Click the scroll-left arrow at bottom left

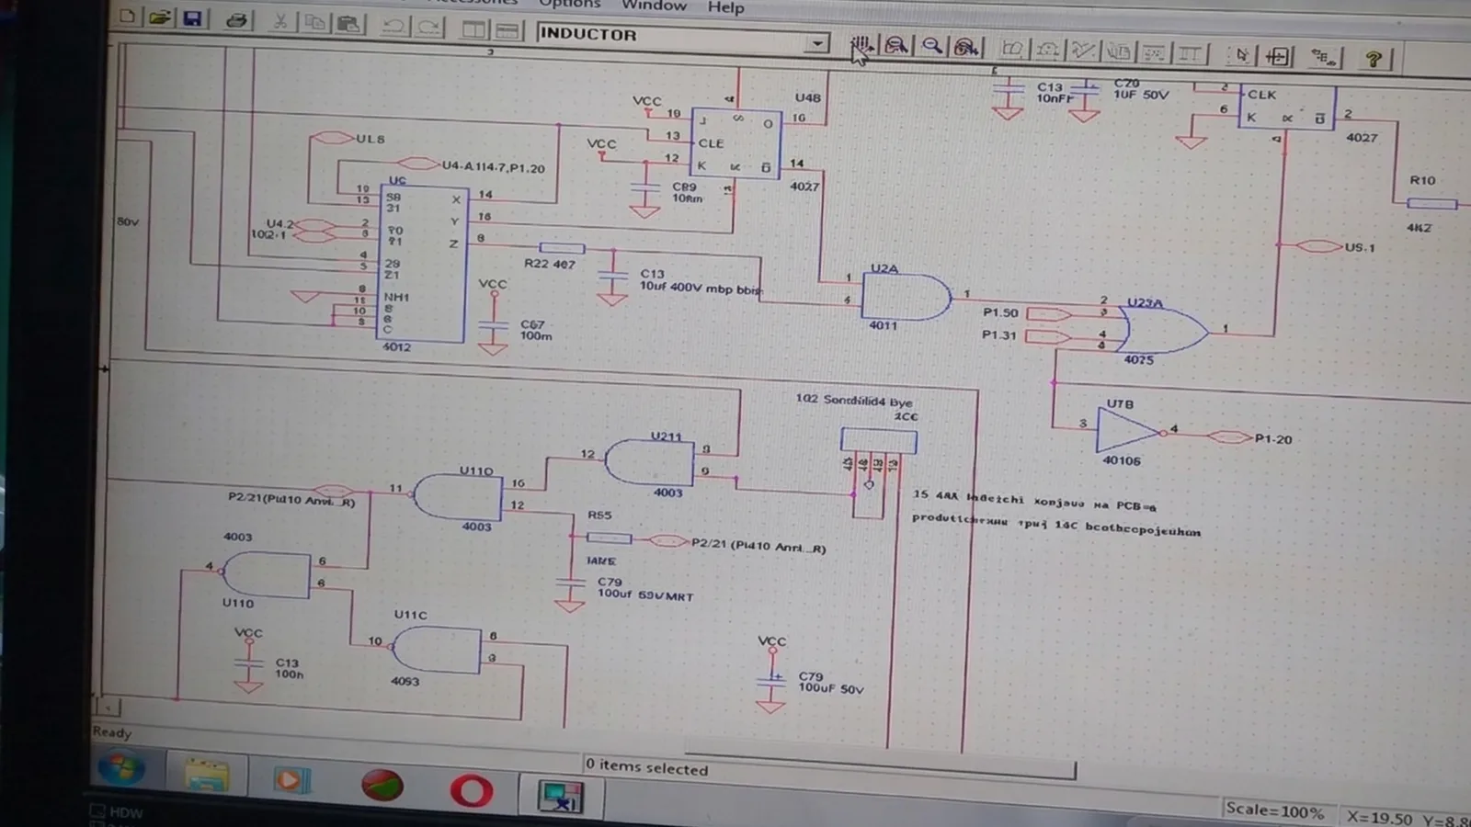click(x=108, y=708)
